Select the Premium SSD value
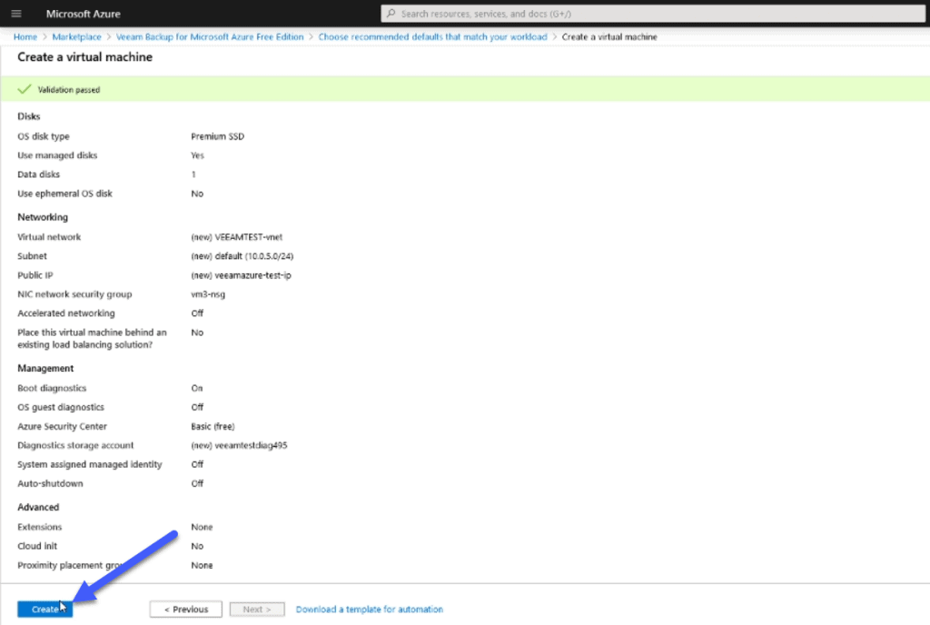This screenshot has width=930, height=625. (218, 136)
